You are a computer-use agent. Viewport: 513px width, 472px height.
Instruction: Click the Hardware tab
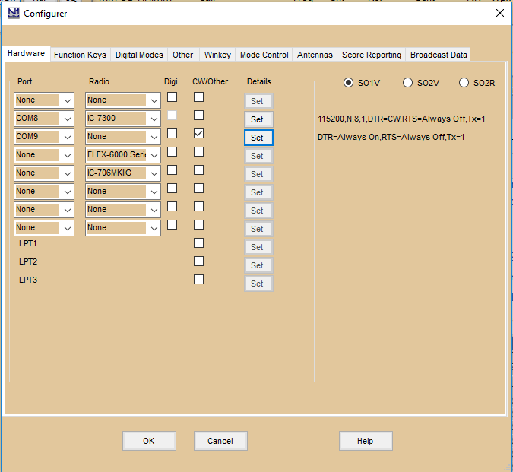(x=26, y=53)
